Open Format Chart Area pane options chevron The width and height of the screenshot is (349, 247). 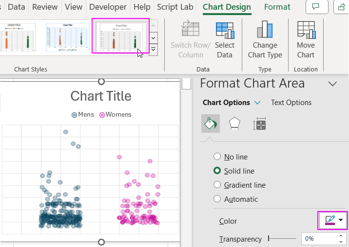point(332,84)
